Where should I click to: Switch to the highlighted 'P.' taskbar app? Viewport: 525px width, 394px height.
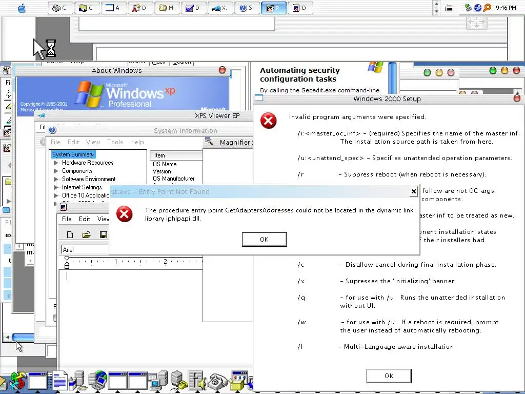274,8
